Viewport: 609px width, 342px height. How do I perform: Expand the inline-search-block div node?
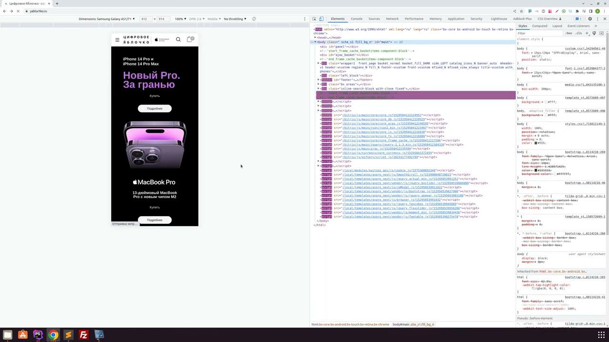(x=319, y=88)
